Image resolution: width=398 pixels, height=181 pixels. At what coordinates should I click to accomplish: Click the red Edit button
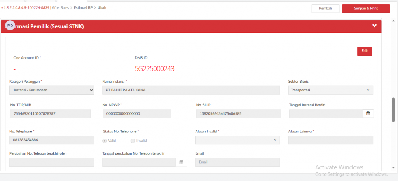click(364, 51)
